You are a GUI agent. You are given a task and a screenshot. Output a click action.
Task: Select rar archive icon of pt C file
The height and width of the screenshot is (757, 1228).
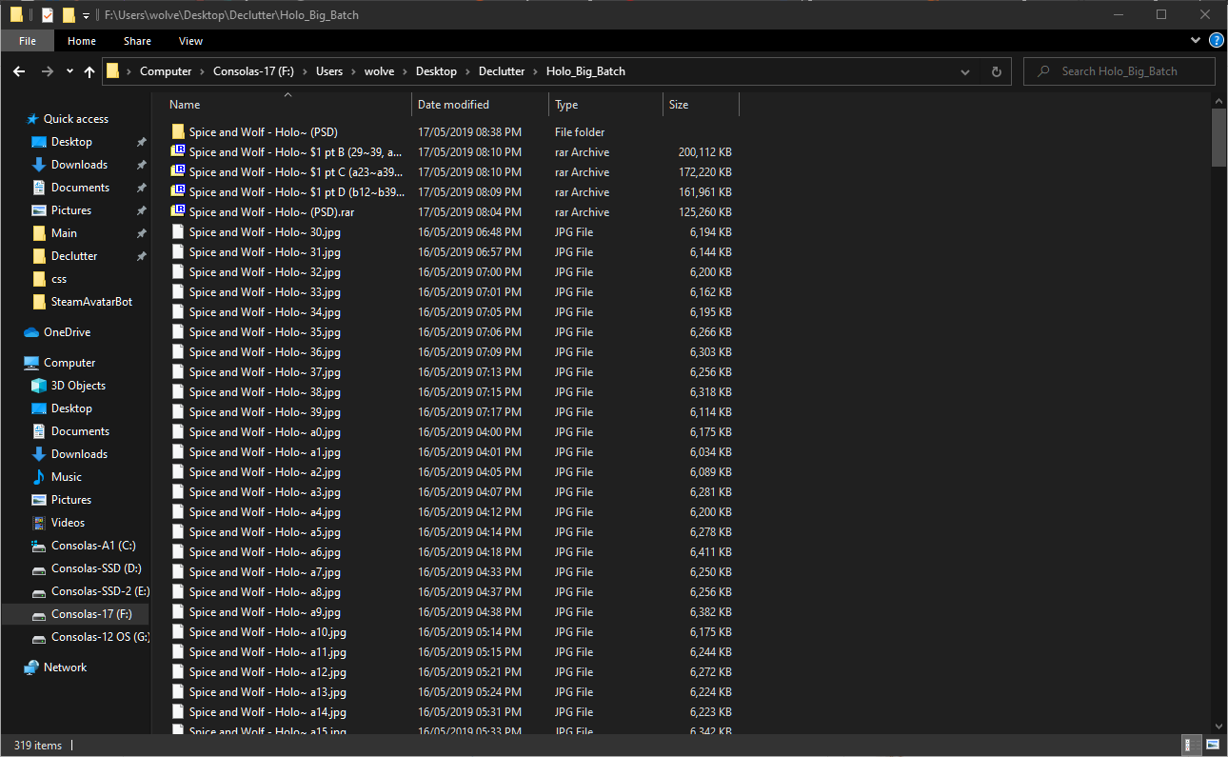click(x=177, y=172)
